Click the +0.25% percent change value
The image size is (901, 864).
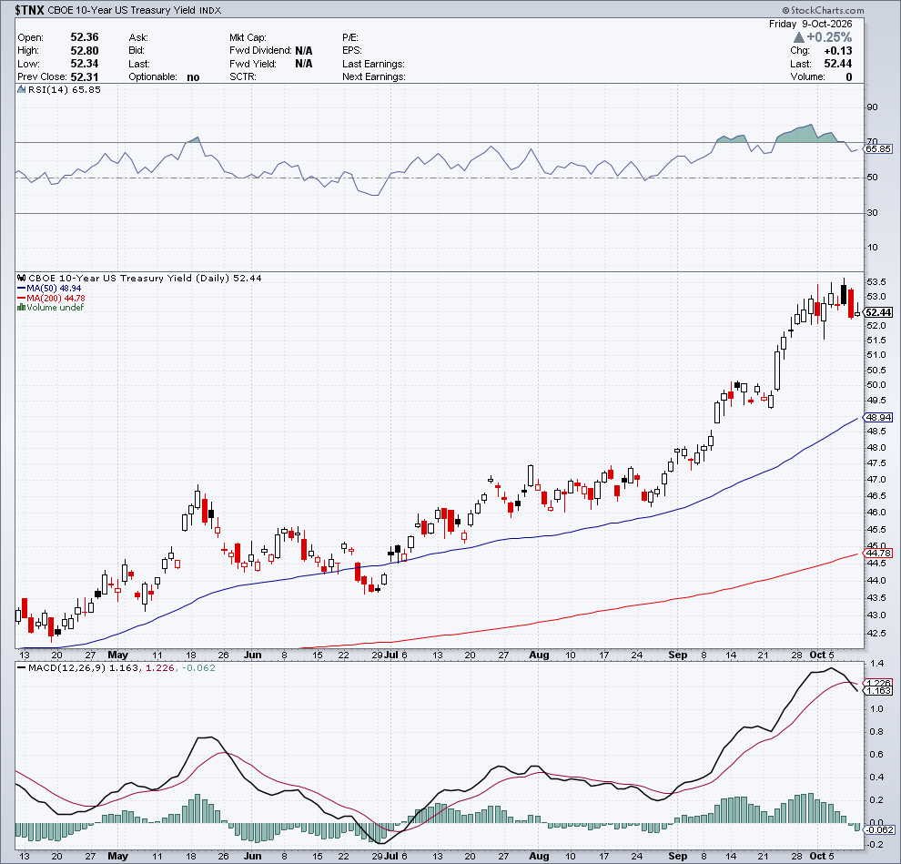829,37
